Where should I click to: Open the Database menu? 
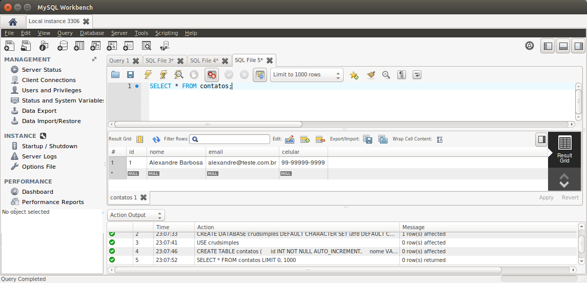[92, 33]
